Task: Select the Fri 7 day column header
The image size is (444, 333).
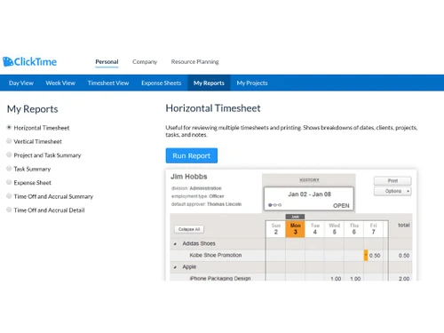Action: (373, 229)
